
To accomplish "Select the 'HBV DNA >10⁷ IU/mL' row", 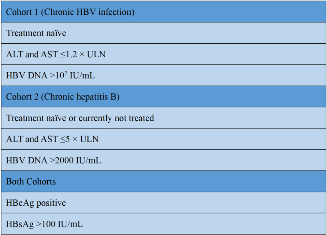I will (163, 75).
